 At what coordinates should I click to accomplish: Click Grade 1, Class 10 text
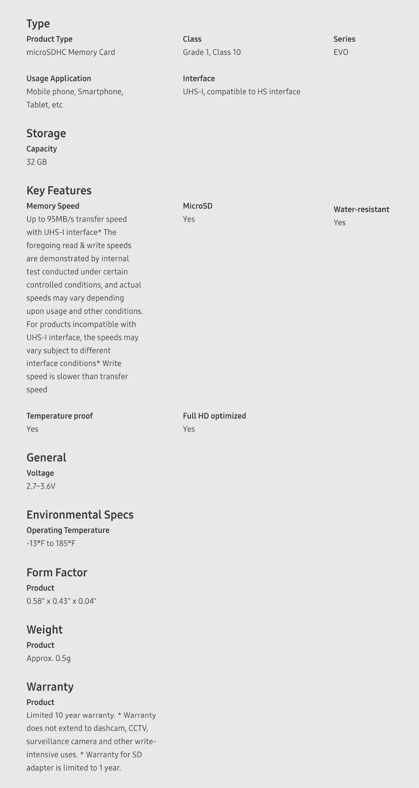(x=212, y=52)
